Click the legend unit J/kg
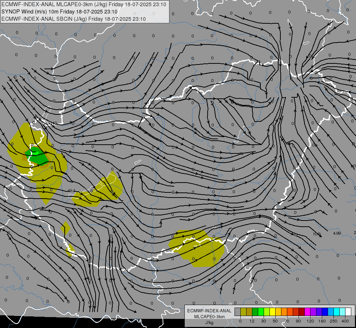 tap(209, 323)
